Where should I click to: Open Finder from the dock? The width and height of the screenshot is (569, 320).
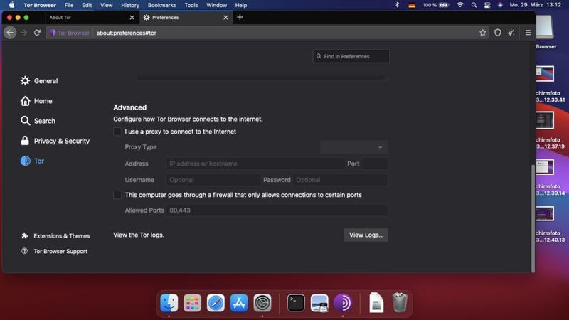coord(169,303)
